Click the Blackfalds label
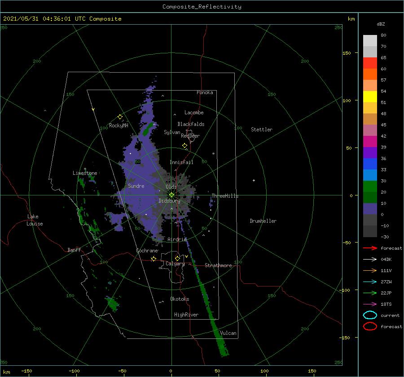 (x=191, y=124)
